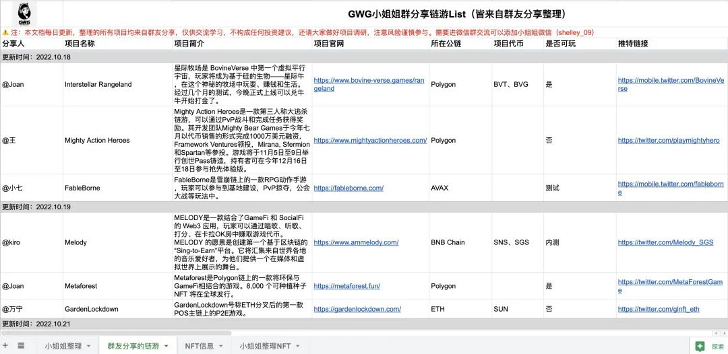Select the 更新时间:2022.10.19 row
728x354 pixels.
pos(364,207)
